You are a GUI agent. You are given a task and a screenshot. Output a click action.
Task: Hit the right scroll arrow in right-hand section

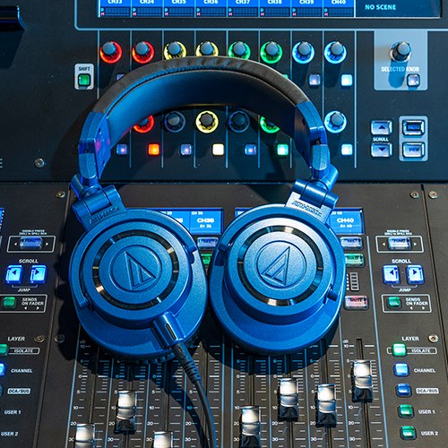coord(415,274)
